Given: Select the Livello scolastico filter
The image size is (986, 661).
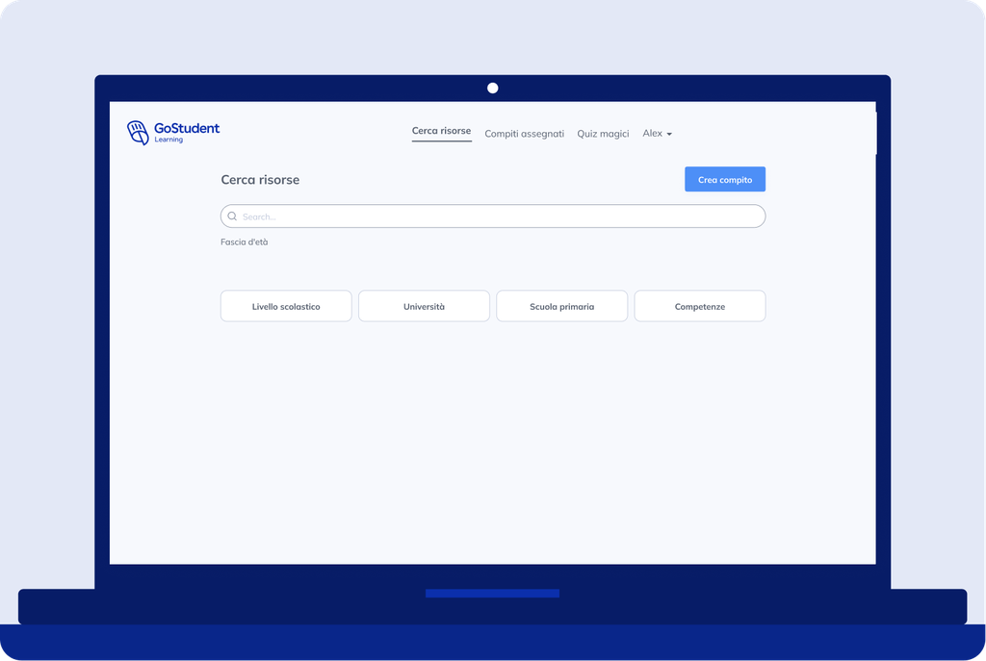Looking at the screenshot, I should [286, 306].
